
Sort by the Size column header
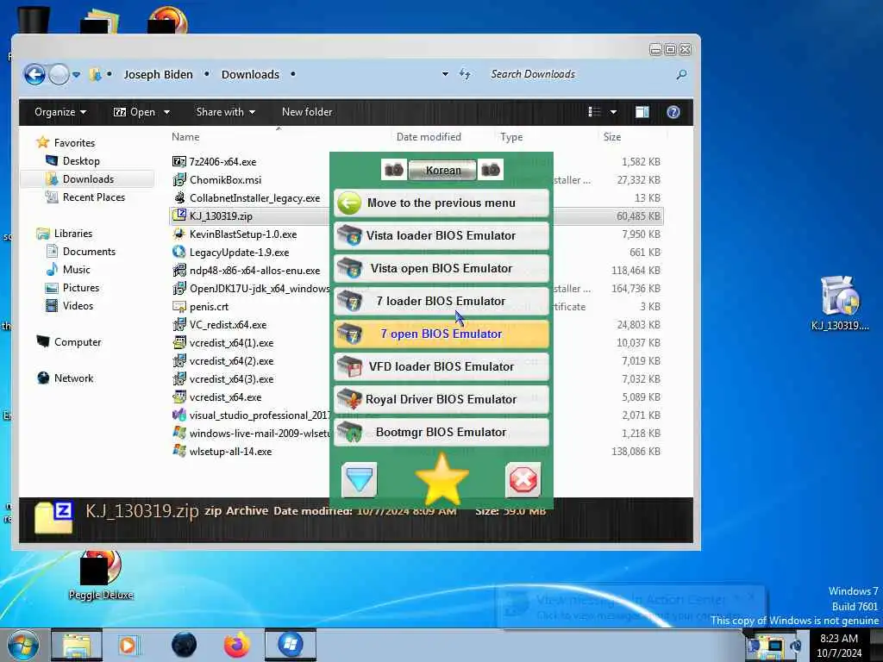pos(612,137)
